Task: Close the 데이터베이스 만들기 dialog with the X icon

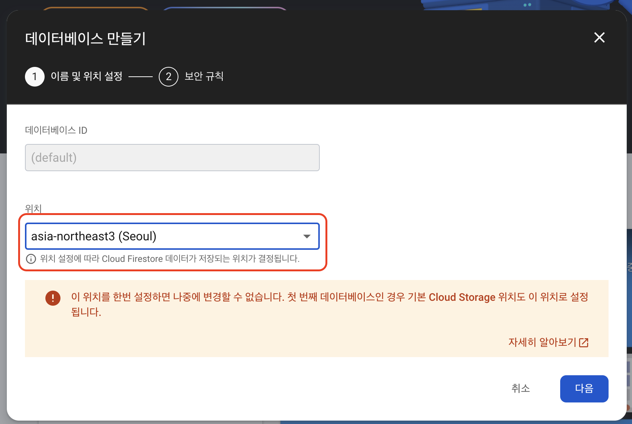Action: coord(599,37)
